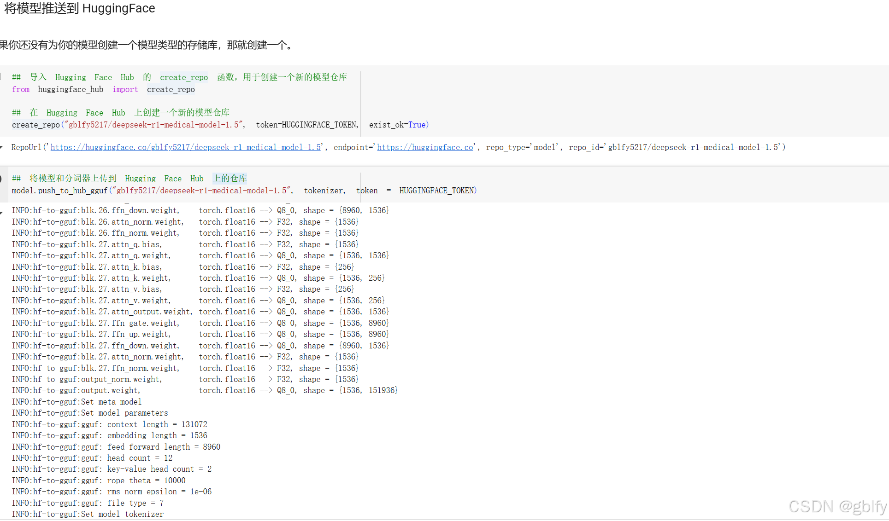Click the CSDN @gblfy watermark
This screenshot has height=521, width=889.
point(837,506)
